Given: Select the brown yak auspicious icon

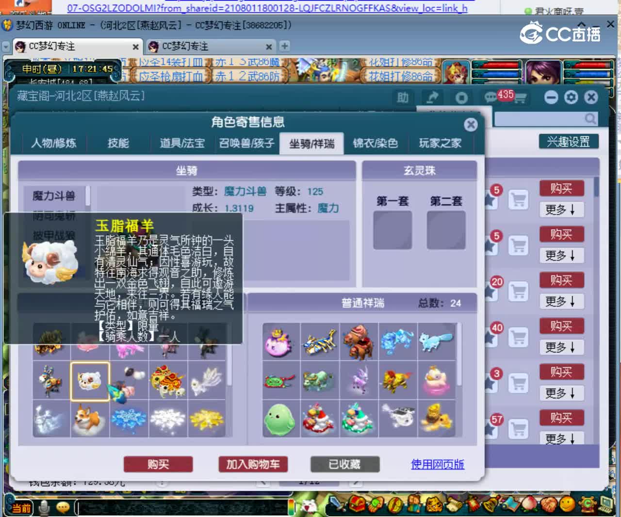Looking at the screenshot, I should click(359, 342).
